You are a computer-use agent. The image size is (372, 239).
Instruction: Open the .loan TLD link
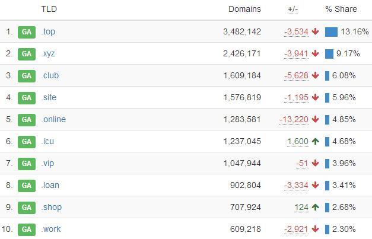coord(50,185)
